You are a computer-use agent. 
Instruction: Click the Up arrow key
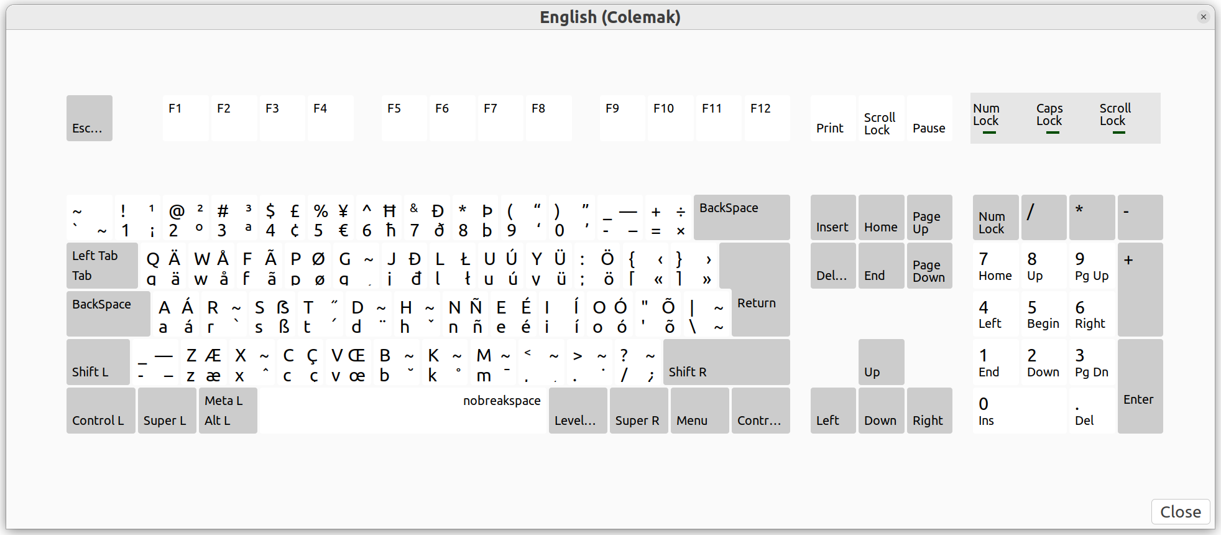click(x=881, y=362)
